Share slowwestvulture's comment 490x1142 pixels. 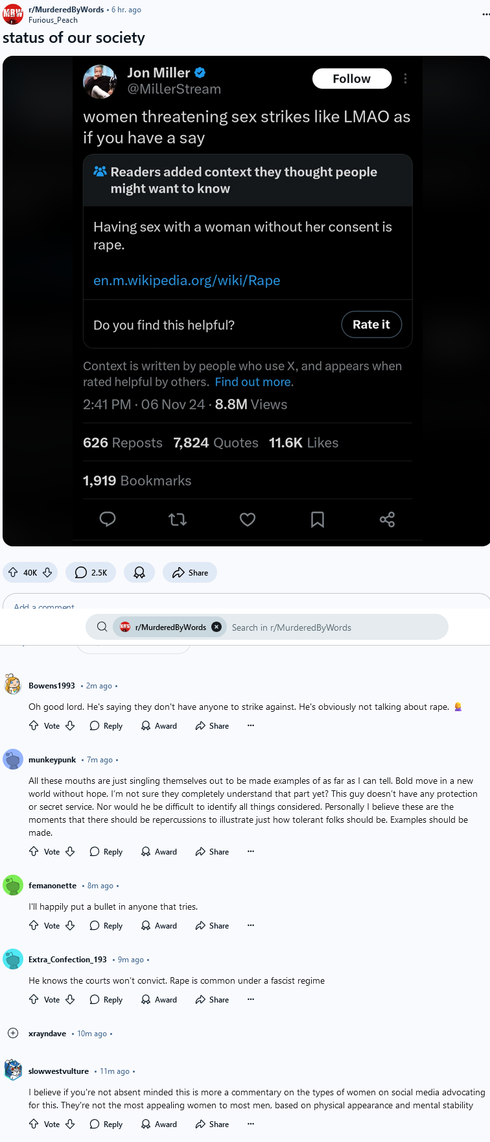[212, 1124]
